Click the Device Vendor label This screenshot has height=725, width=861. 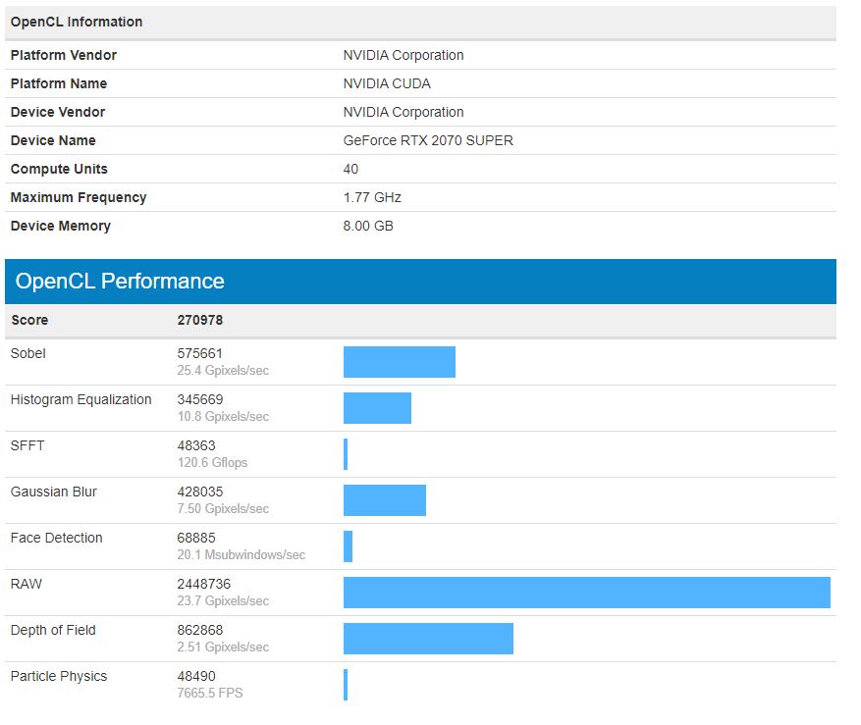click(58, 113)
